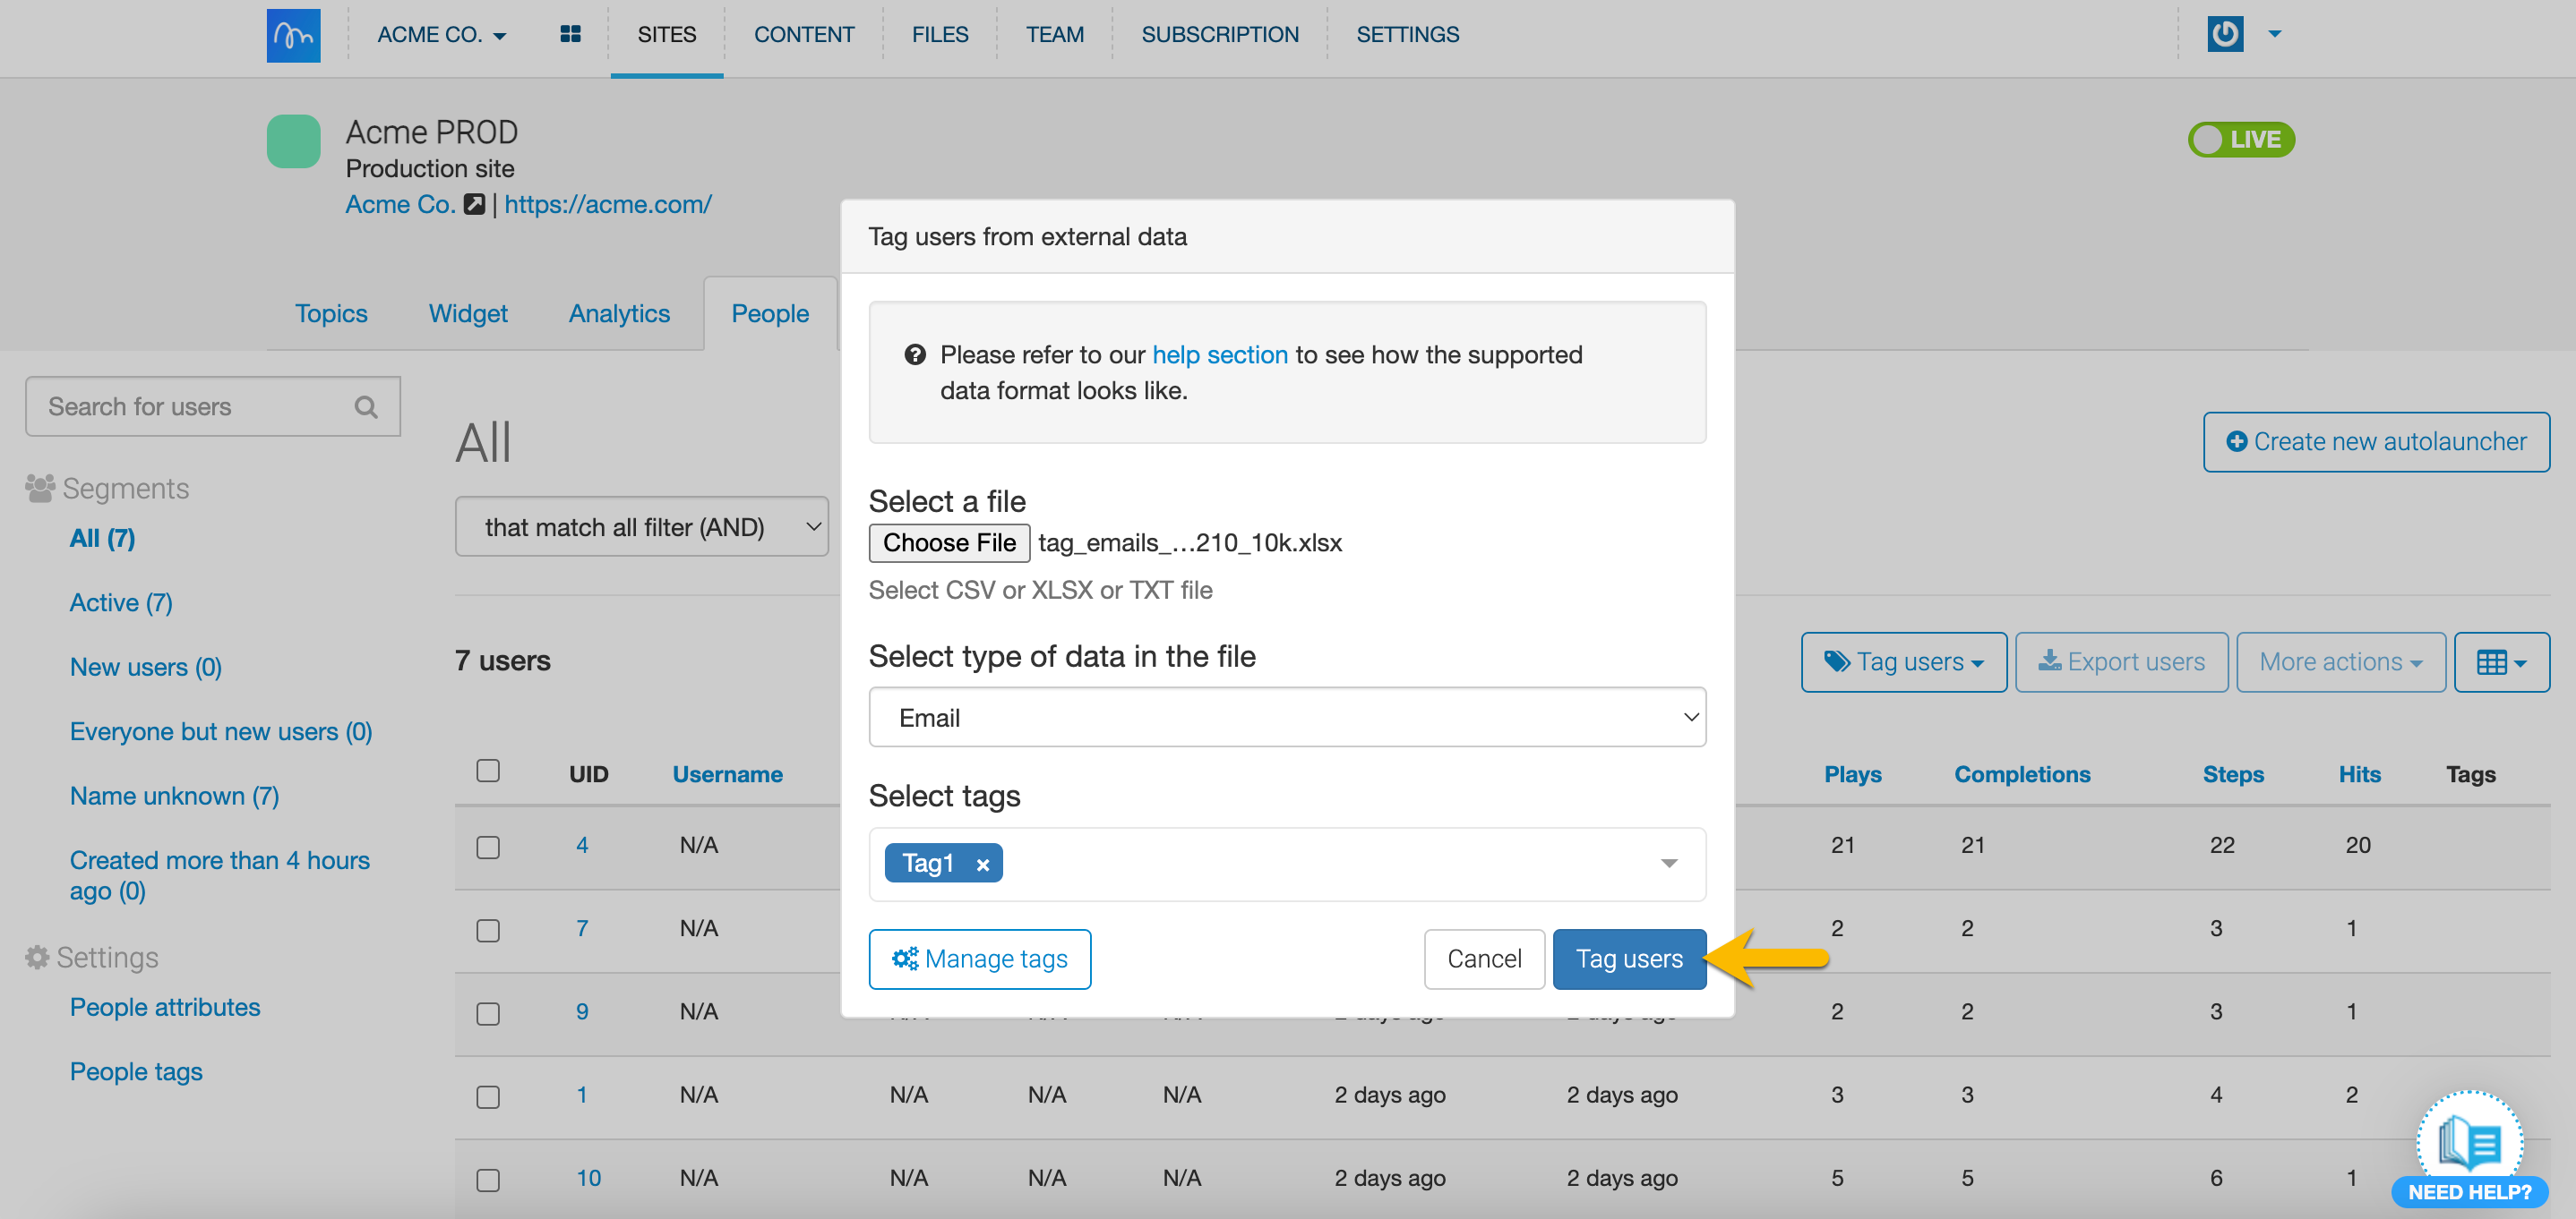Viewport: 2576px width, 1219px height.
Task: Switch to the Analytics tab
Action: [x=618, y=314]
